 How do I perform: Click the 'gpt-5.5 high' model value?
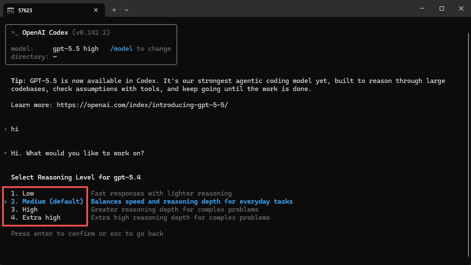point(76,49)
